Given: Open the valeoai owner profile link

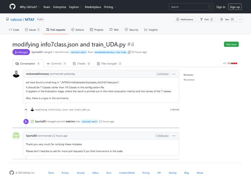Looking at the screenshot, I should click(16, 20).
